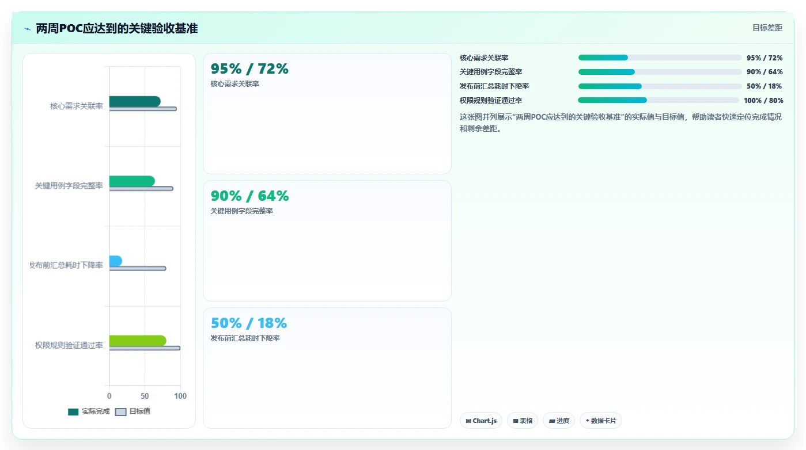
Task: Click the green 关键用例字段完整率 actual bar
Action: coord(132,181)
